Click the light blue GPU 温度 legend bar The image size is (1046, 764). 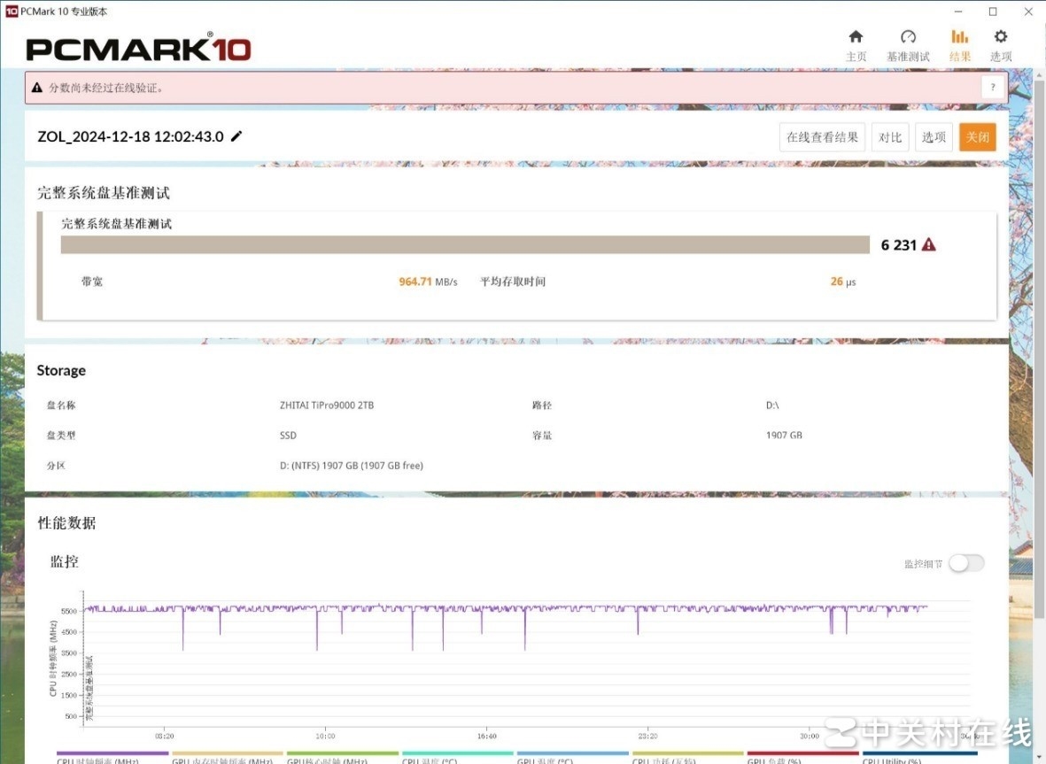572,753
